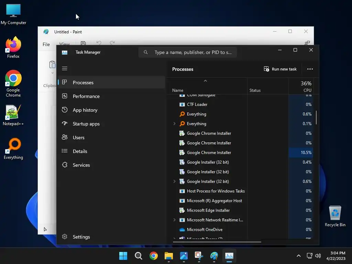The width and height of the screenshot is (352, 264).
Task: Click the horizontal scrollbar under process list
Action: tap(217, 242)
